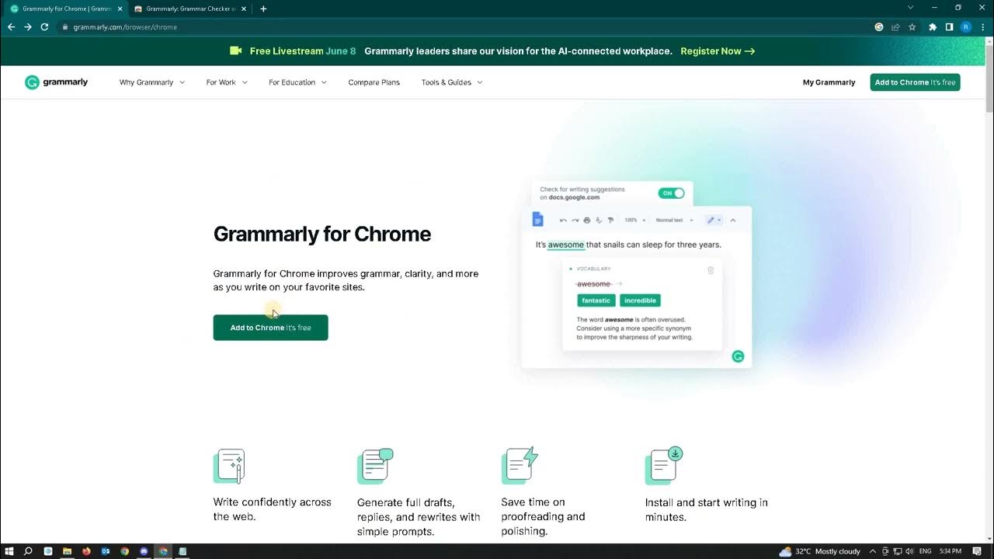Show hidden system tray icons
This screenshot has width=994, height=559.
coord(873,551)
